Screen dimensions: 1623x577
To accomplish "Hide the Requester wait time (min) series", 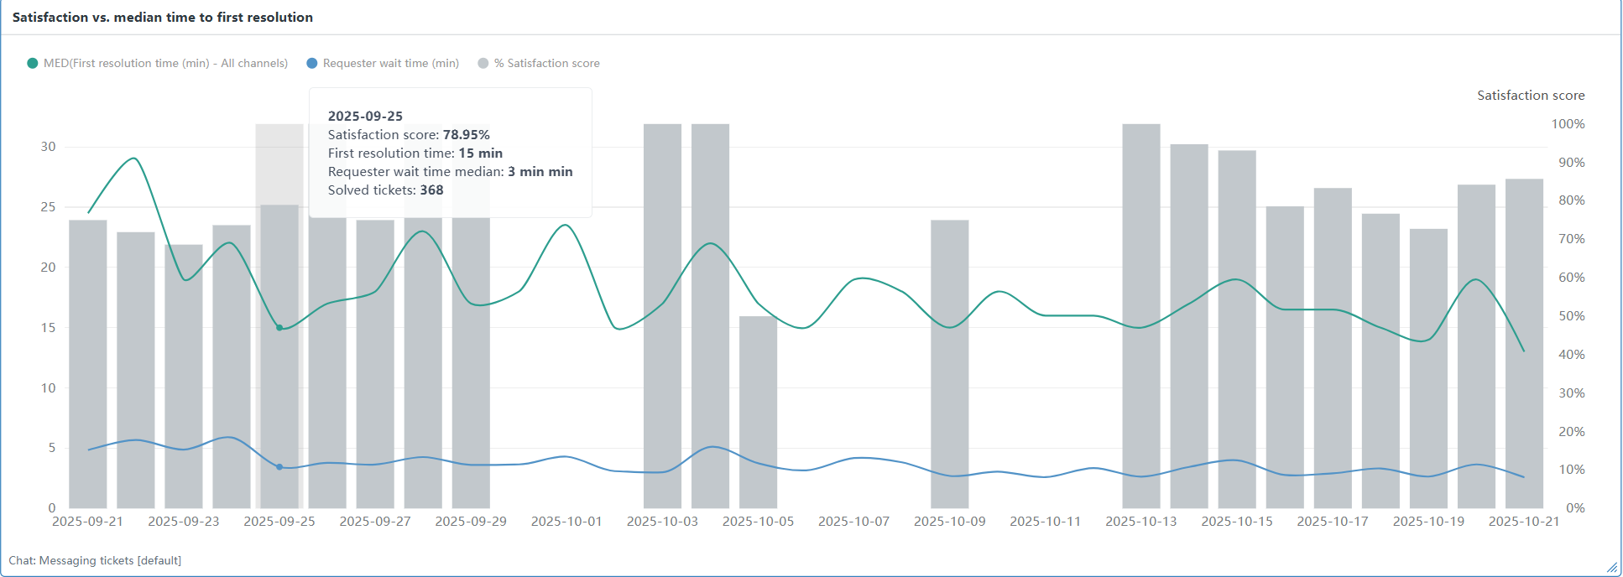I will pos(390,64).
